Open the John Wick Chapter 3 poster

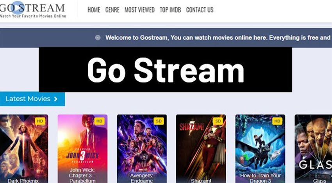click(82, 149)
